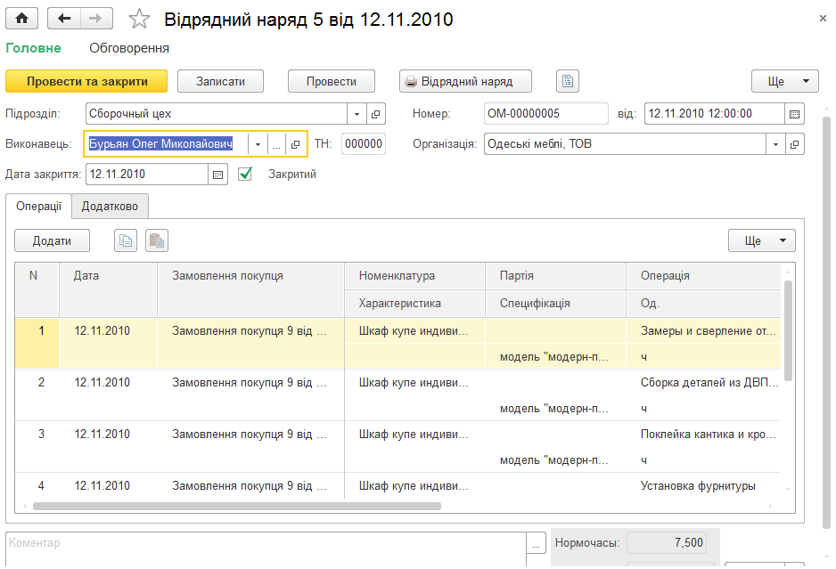This screenshot has width=836, height=569.
Task: Expand the Організація dropdown list
Action: (x=775, y=144)
